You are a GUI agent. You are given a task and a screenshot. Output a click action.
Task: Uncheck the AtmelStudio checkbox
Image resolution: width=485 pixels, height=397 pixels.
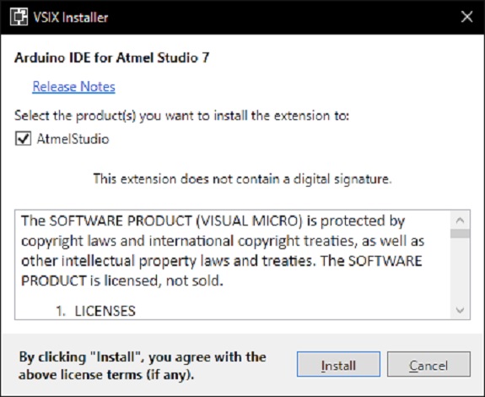(x=24, y=139)
